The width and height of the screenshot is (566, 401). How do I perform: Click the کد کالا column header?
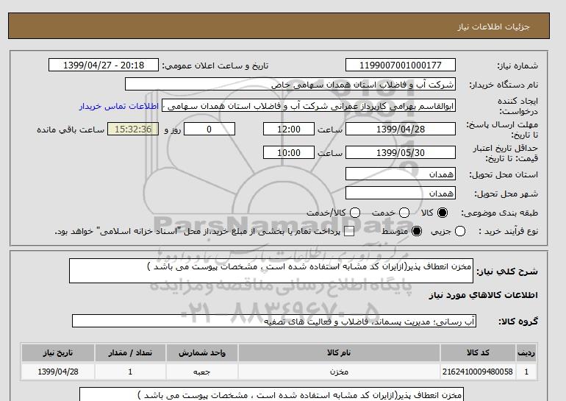point(478,353)
